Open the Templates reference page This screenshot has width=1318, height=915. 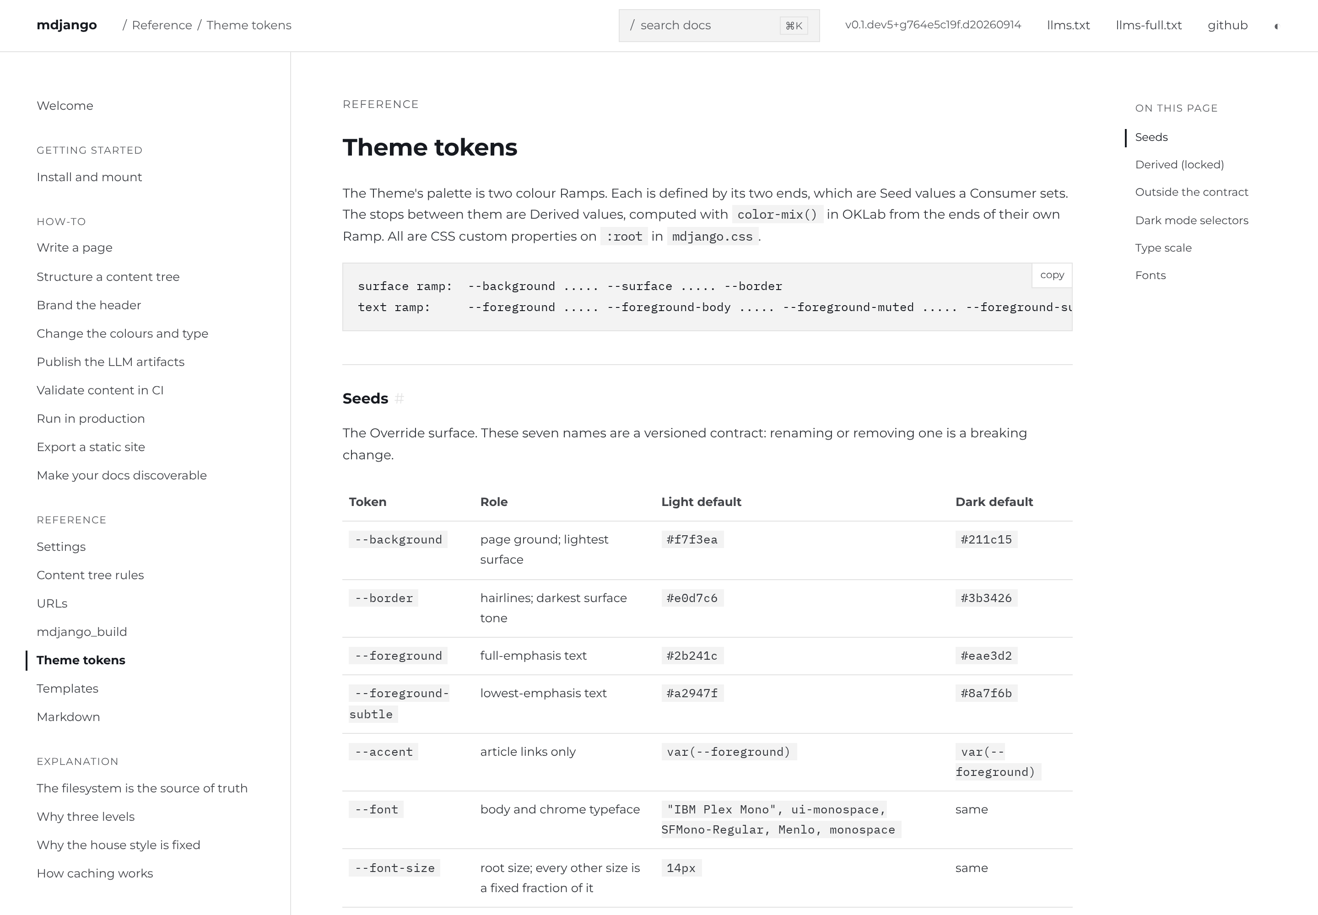click(68, 689)
